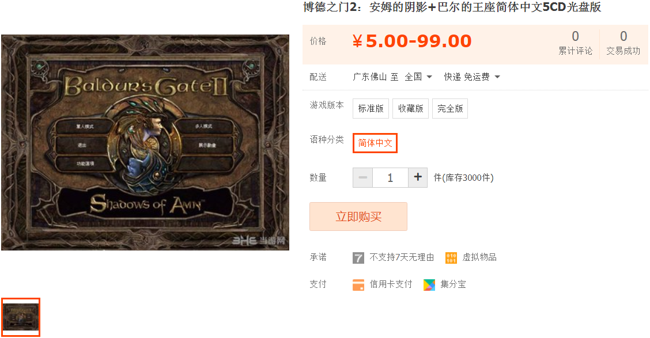Select the small product thumbnail image
This screenshot has height=338, width=650.
(x=21, y=317)
